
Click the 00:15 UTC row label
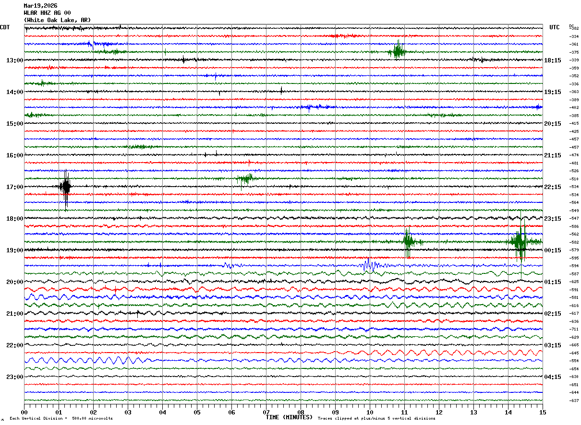[553, 250]
